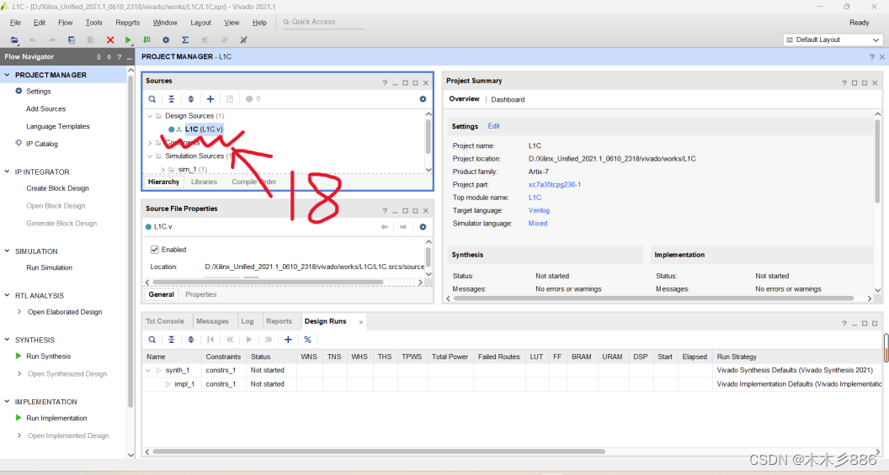Click the red Delete X toolbar icon
Viewport: 889px width, 475px height.
tap(110, 40)
